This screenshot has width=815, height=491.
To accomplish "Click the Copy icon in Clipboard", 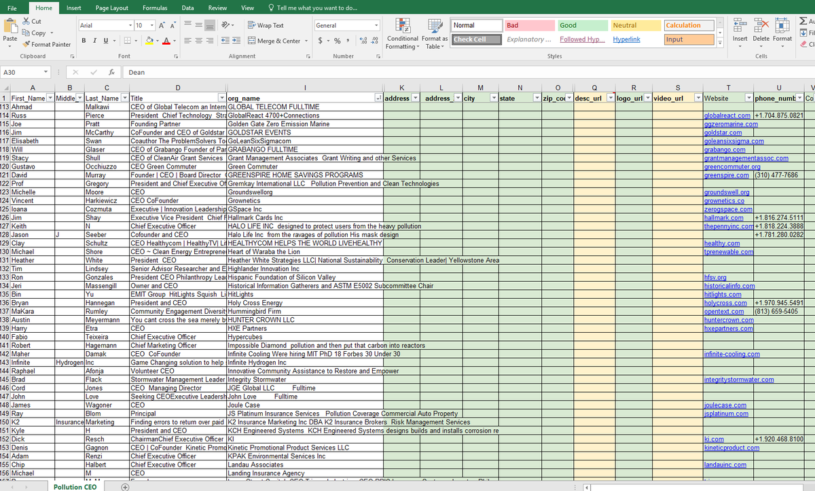I will pos(27,33).
